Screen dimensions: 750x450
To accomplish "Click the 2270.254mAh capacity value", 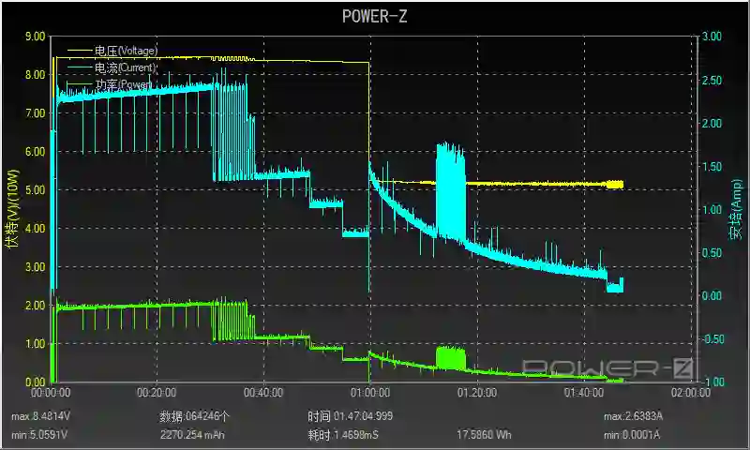I will click(x=192, y=435).
